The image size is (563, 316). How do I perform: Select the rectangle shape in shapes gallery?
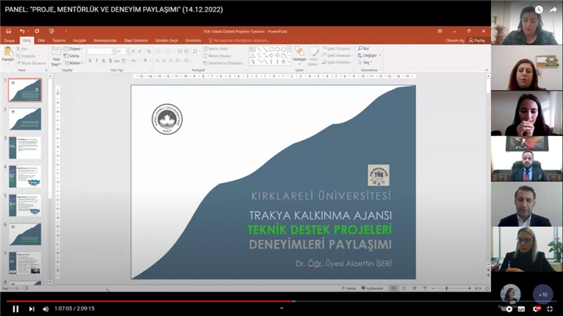[x=271, y=49]
